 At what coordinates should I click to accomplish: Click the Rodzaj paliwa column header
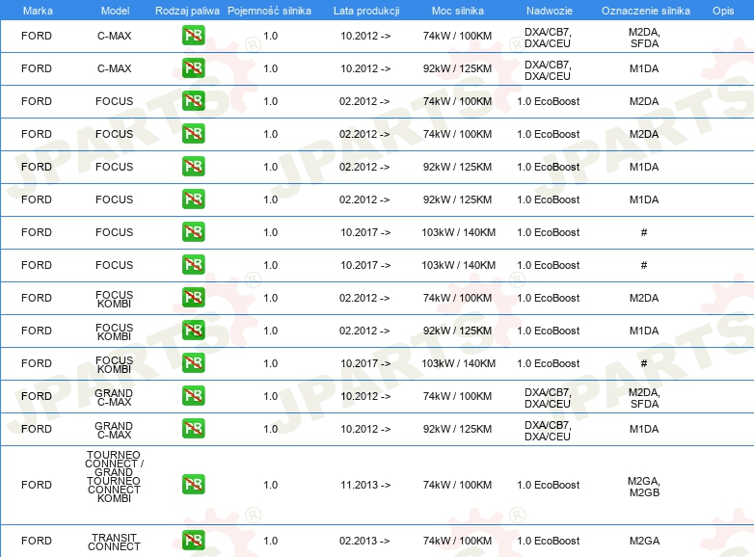coord(187,11)
